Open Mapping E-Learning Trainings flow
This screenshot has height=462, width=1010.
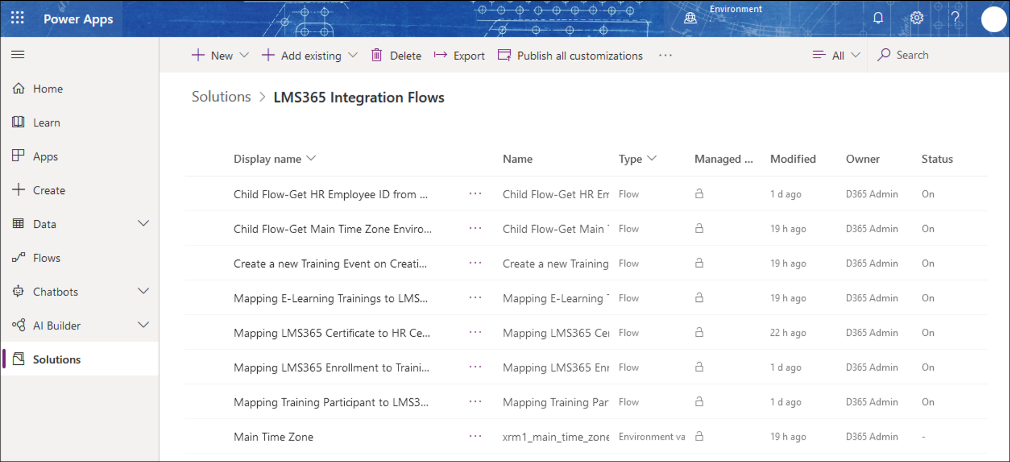pos(330,298)
